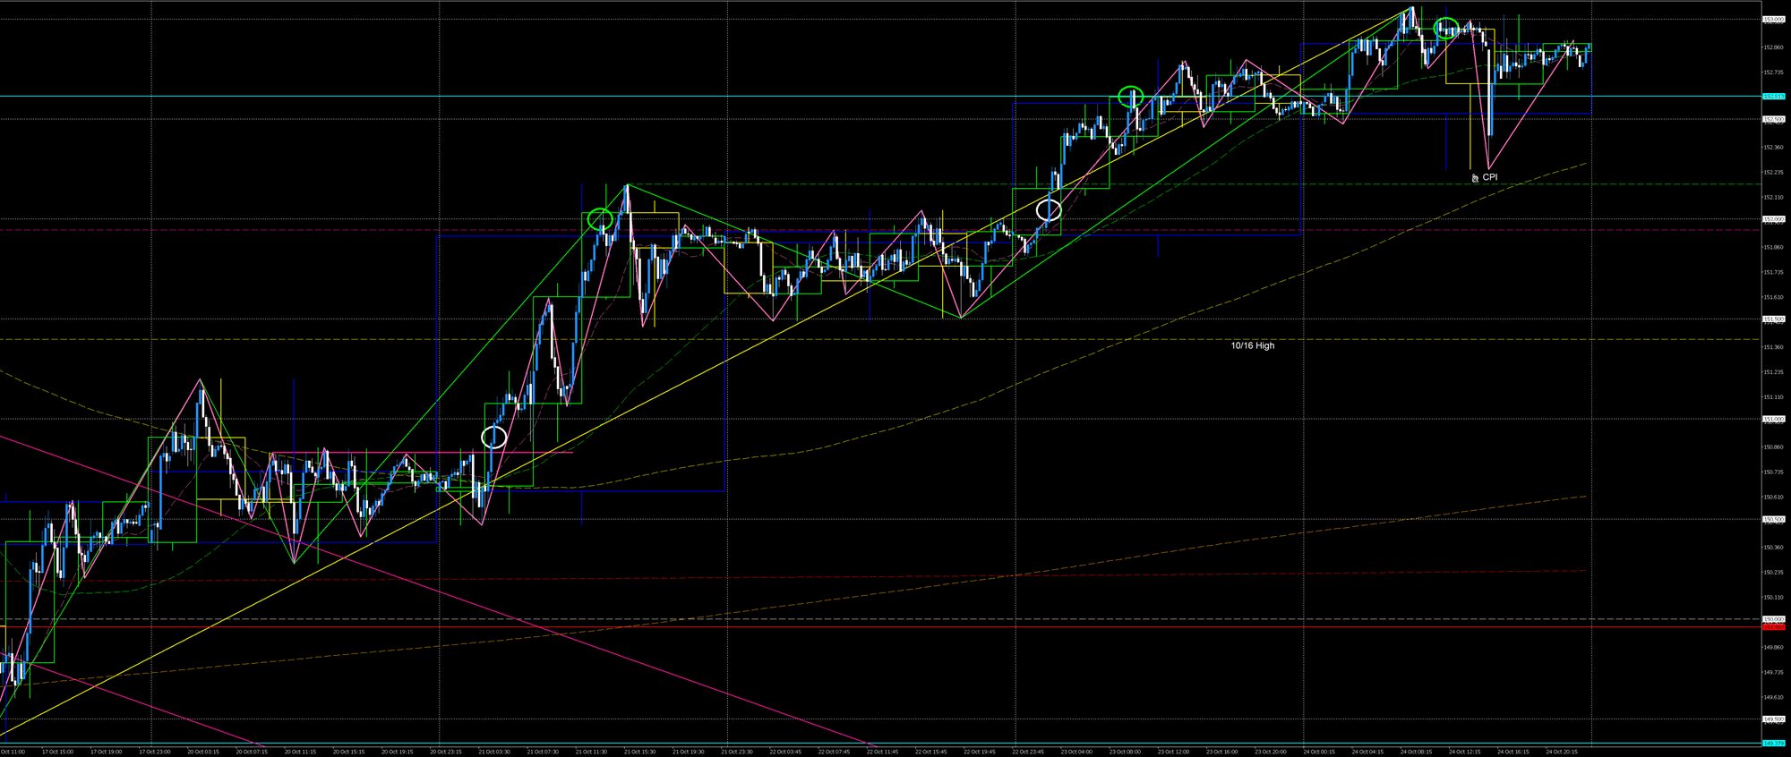Select the cyan 149.379 price tag

[x=1773, y=743]
